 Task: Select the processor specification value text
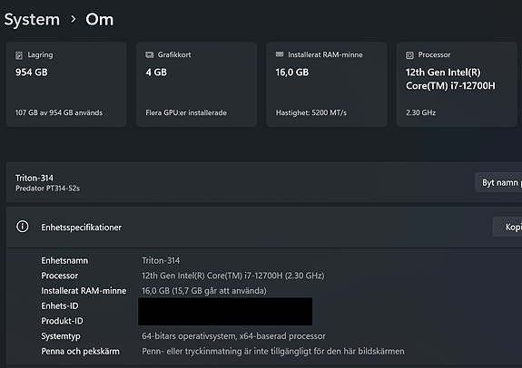point(233,276)
